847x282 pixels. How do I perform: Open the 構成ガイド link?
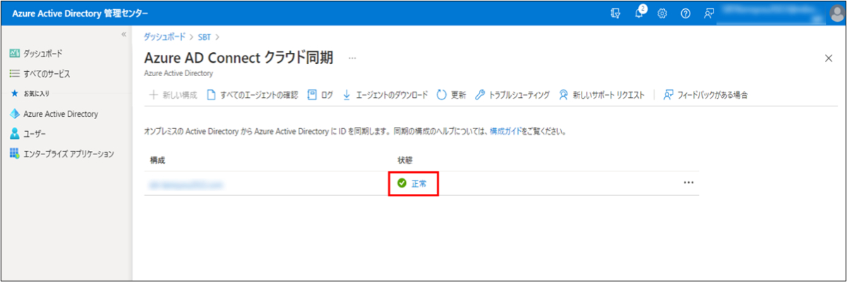505,132
